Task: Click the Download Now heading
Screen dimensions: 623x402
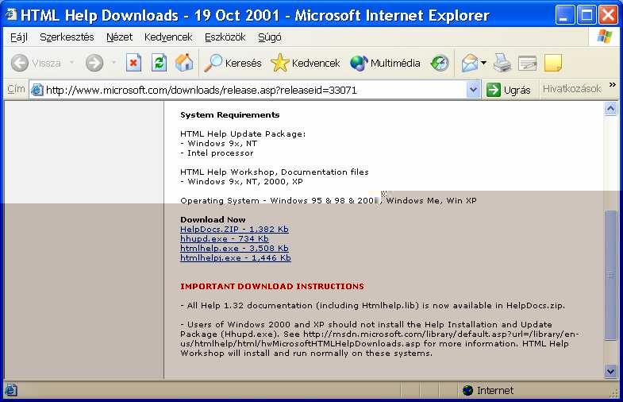Action: pyautogui.click(x=213, y=219)
